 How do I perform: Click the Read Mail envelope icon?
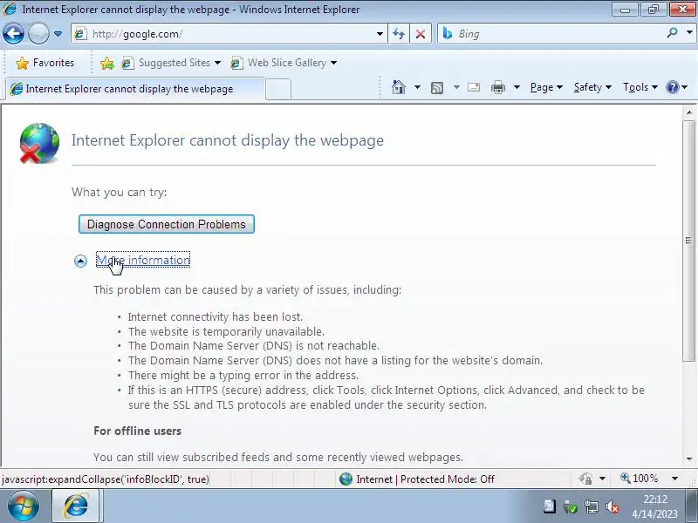(474, 87)
